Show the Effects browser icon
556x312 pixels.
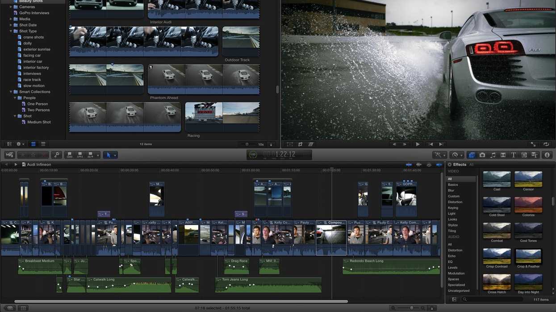(x=472, y=155)
